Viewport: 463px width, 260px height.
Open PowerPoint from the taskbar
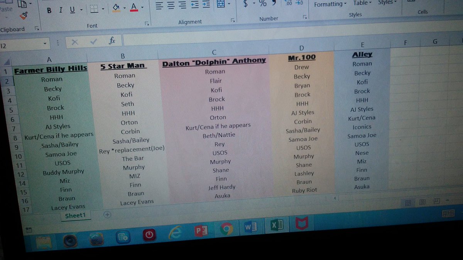coord(202,231)
